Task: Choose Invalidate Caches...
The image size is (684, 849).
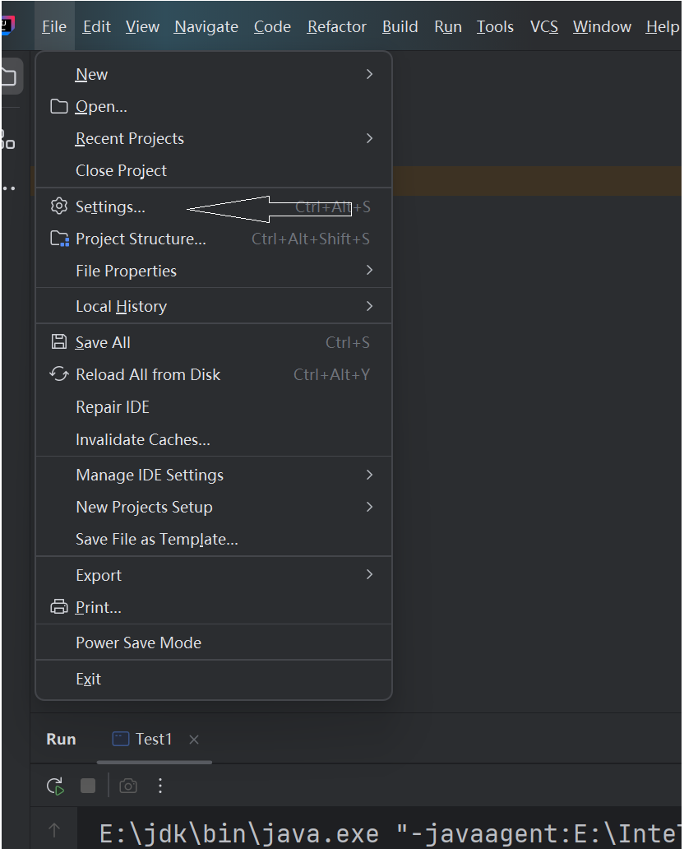Action: (x=214, y=439)
